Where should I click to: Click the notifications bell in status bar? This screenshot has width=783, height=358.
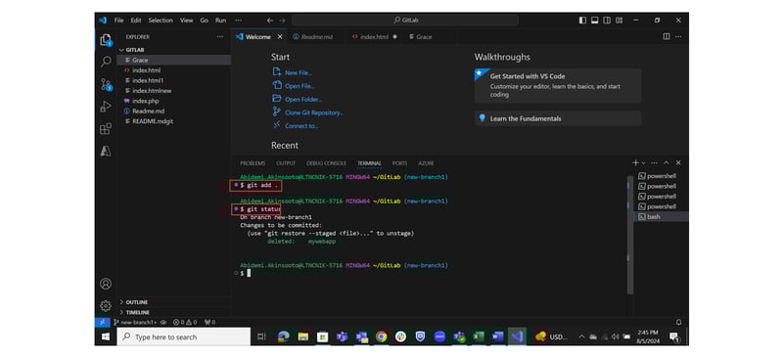click(x=678, y=322)
